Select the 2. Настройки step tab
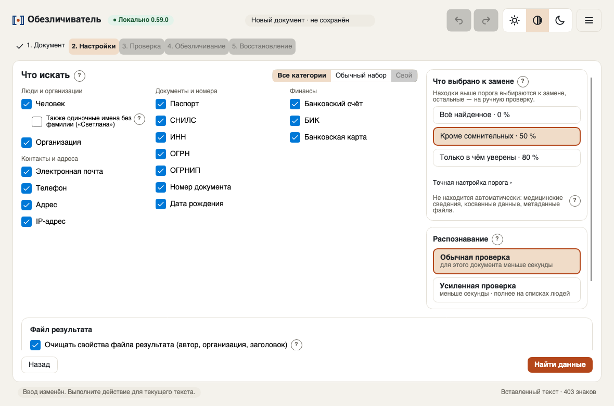 94,46
